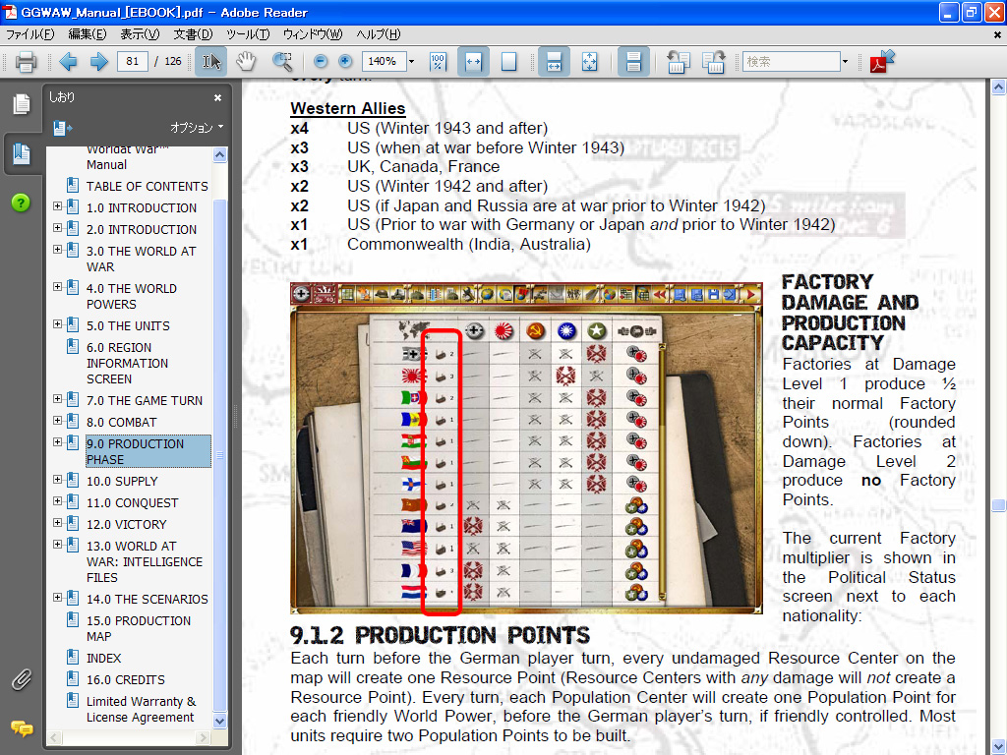
Task: Rotate view clockwise icon
Action: (x=713, y=62)
